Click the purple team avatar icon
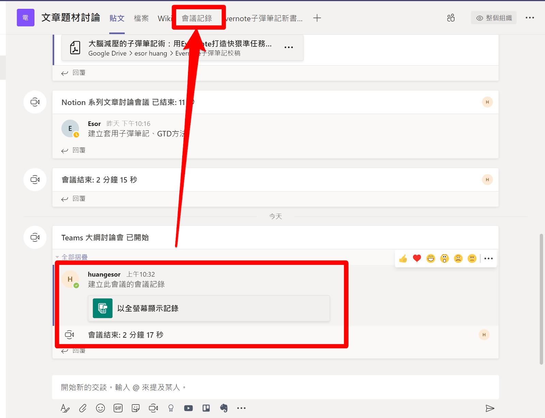The image size is (545, 418). click(x=26, y=18)
